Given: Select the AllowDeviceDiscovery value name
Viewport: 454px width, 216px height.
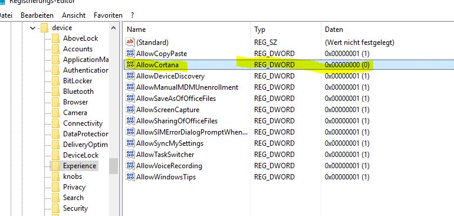Looking at the screenshot, I should pyautogui.click(x=170, y=76).
